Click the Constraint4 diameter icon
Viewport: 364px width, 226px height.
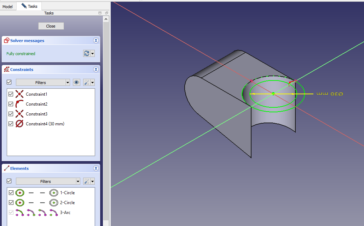click(19, 124)
